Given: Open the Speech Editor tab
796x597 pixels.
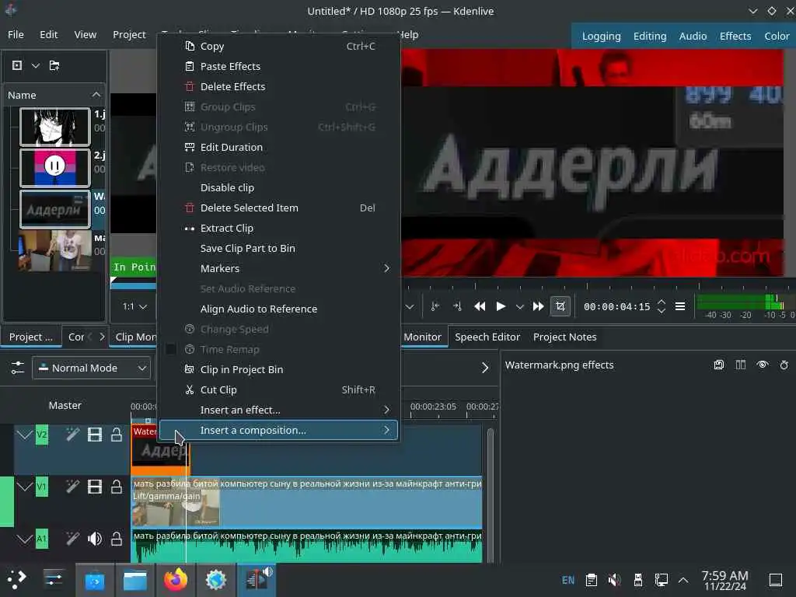Looking at the screenshot, I should [x=487, y=337].
